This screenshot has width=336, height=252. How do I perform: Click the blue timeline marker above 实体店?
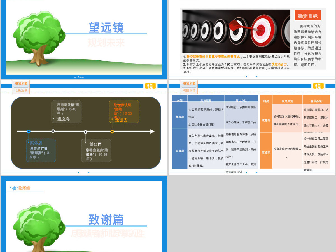tap(29, 131)
